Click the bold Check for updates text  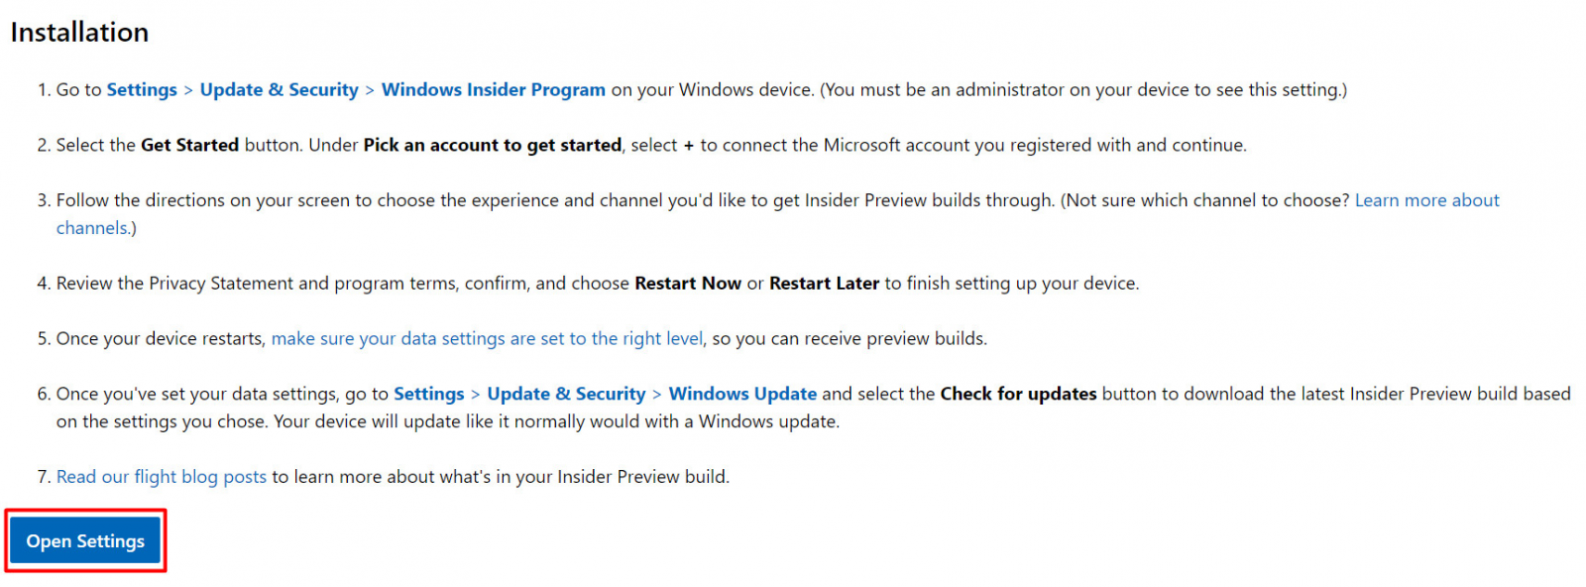(x=1018, y=394)
